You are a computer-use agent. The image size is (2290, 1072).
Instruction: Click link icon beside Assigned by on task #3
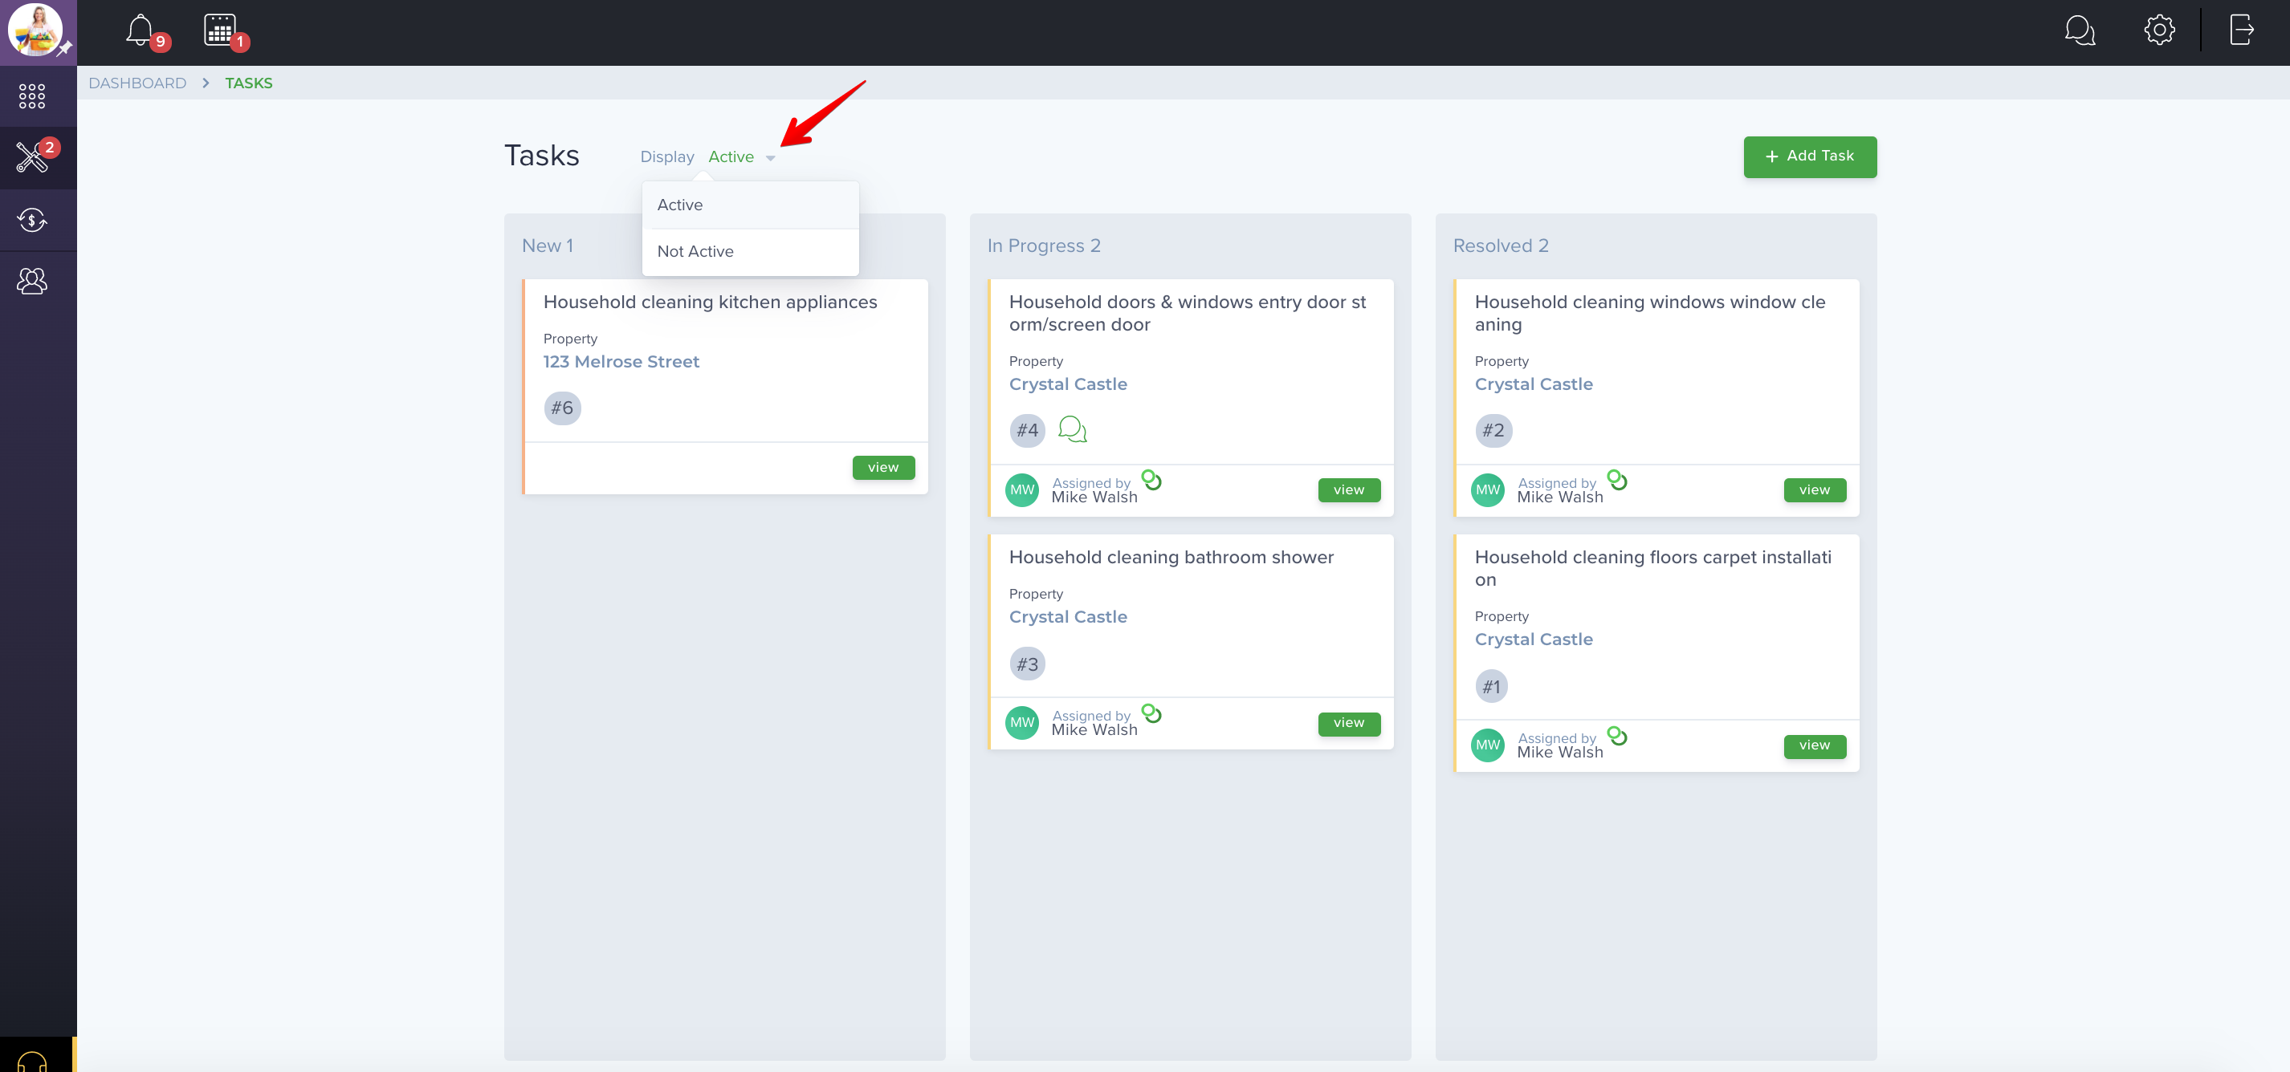tap(1151, 713)
